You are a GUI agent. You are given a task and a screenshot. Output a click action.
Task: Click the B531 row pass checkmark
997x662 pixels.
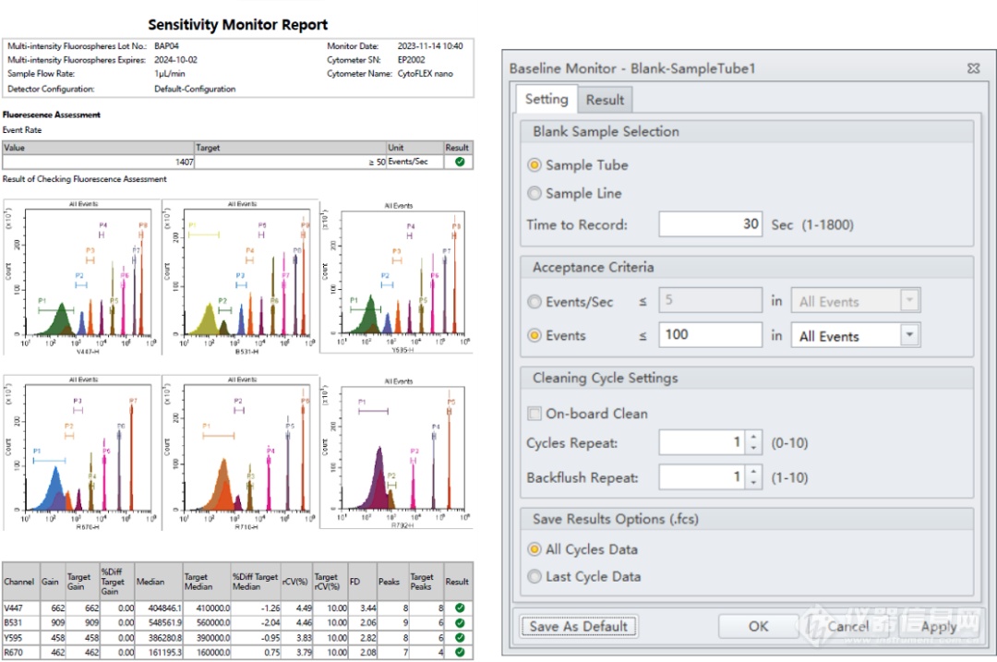[x=459, y=623]
